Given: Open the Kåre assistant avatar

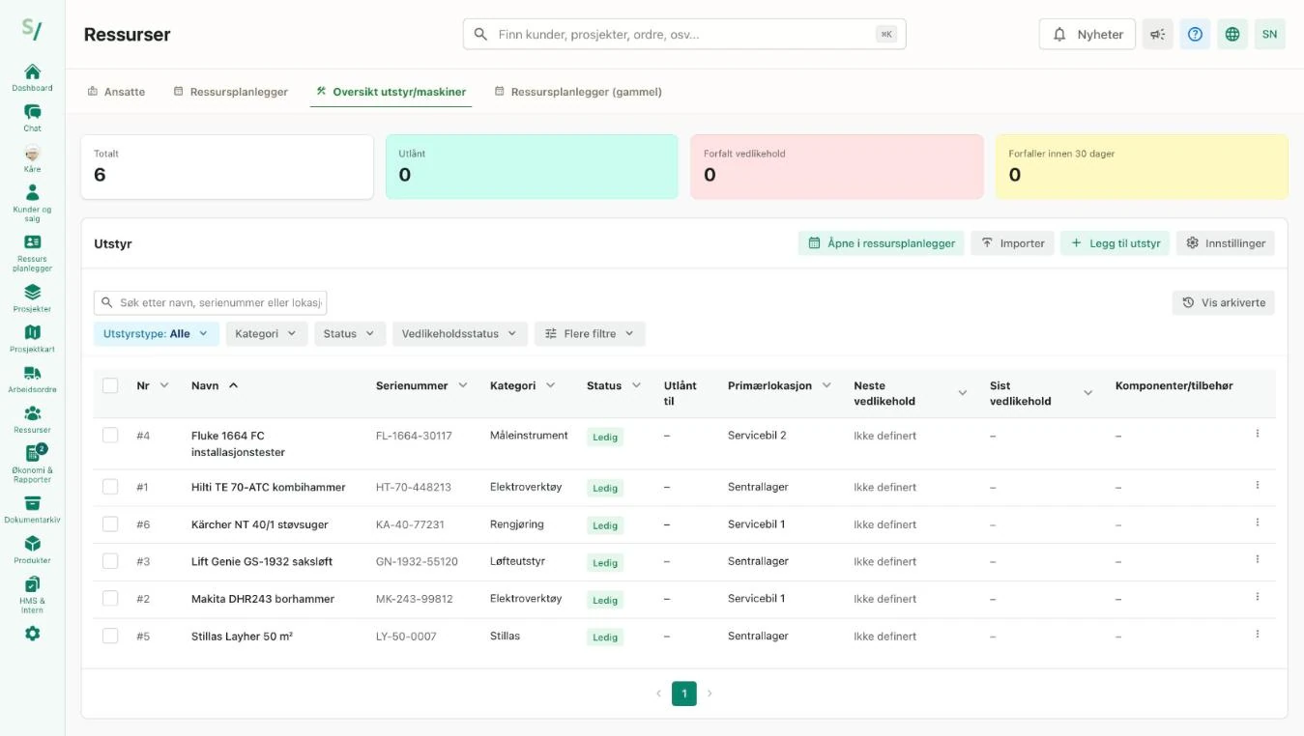Looking at the screenshot, I should [32, 158].
